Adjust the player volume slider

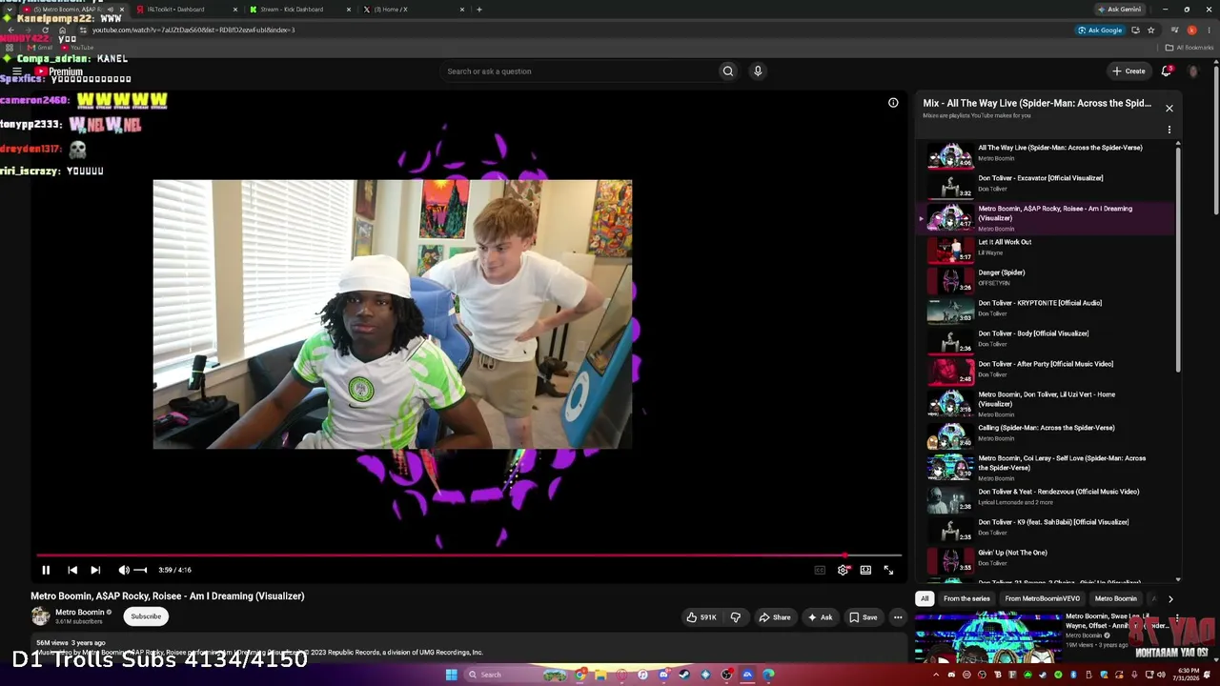coord(140,570)
